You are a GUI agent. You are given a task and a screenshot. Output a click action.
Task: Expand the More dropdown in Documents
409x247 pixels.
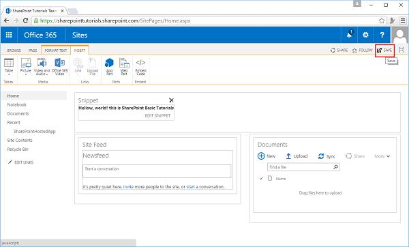382,156
